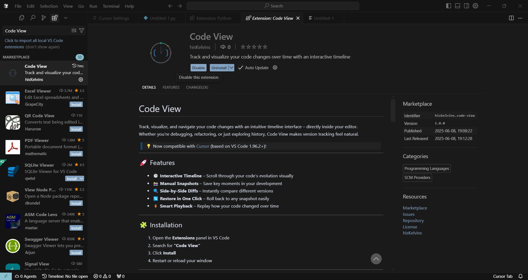Open editor more actions ellipsis

click(x=520, y=18)
